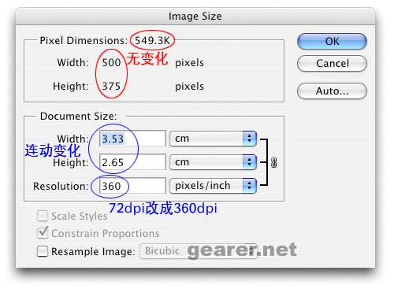The width and height of the screenshot is (394, 289).
Task: Click the resolution unit dropdown arrows
Action: pyautogui.click(x=249, y=186)
